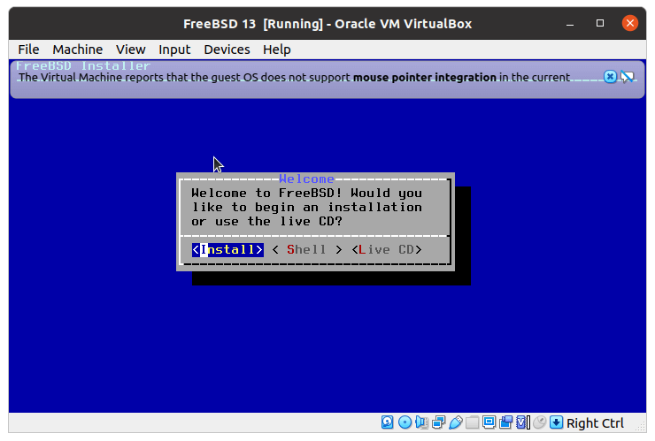The height and width of the screenshot is (441, 655).
Task: Click the network adapters status icon
Action: tap(439, 422)
